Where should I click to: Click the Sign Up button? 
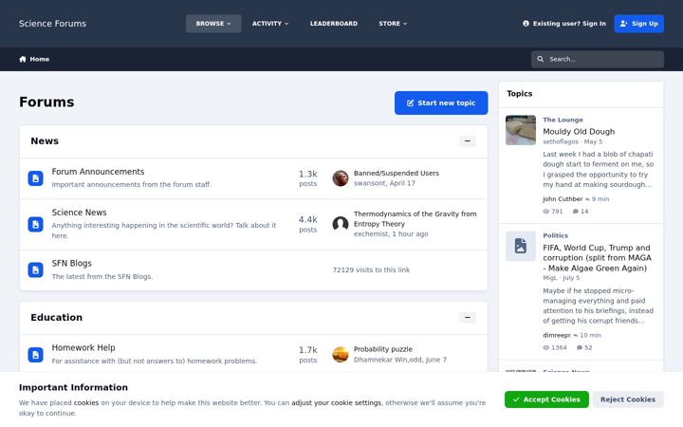(x=639, y=24)
